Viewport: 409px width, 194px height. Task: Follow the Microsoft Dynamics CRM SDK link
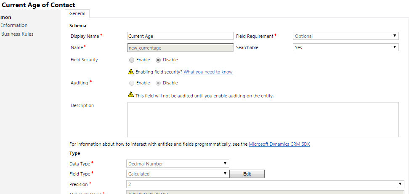point(279,144)
